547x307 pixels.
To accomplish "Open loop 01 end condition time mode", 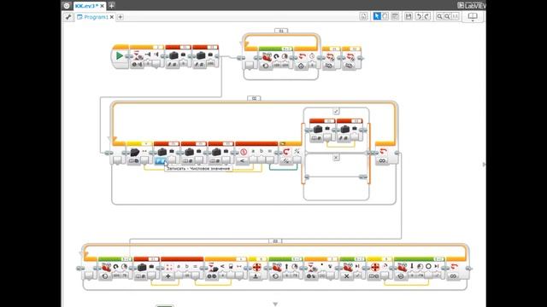I will 301,66.
